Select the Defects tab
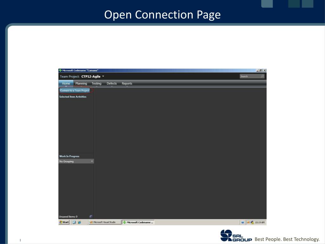Screen dimensions: 325x244 coord(111,84)
